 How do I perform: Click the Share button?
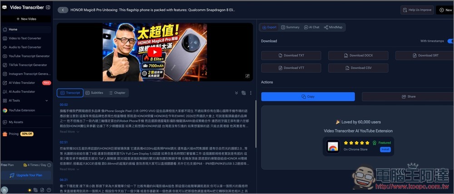coord(408,97)
